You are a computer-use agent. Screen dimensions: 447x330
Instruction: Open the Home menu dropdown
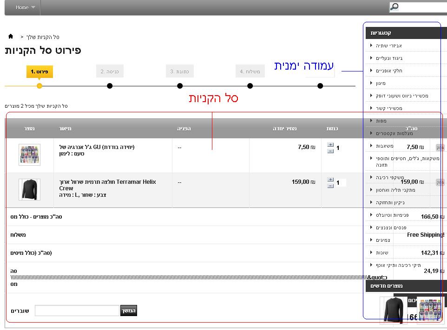(25, 7)
